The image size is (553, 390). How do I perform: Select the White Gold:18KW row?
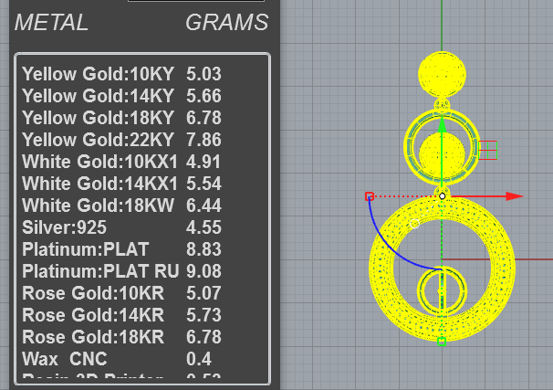click(x=121, y=206)
